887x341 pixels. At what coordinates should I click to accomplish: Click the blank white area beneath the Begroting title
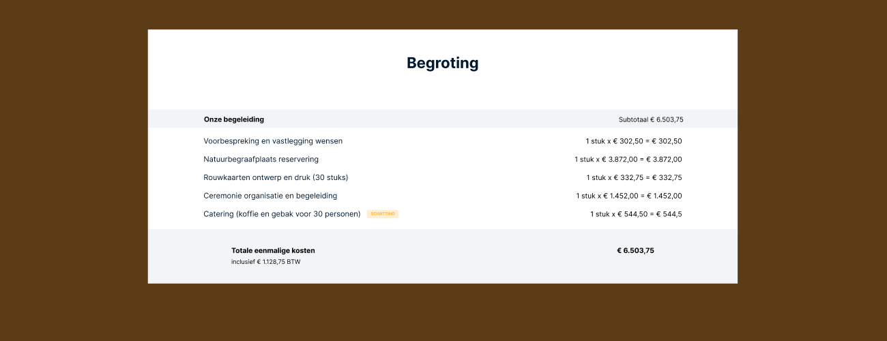click(x=442, y=92)
